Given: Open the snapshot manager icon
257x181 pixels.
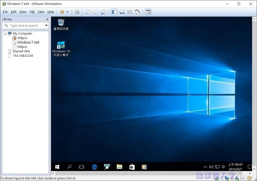Looking at the screenshot, I should [104, 12].
